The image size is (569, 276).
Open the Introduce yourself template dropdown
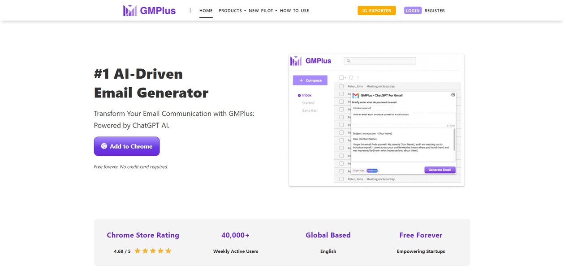point(372,108)
